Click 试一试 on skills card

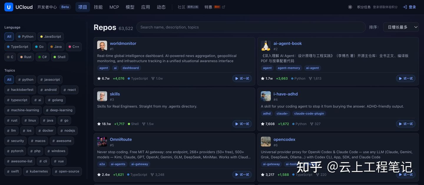[x=242, y=124]
